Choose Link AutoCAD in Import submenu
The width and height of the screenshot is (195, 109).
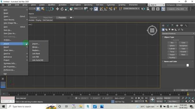[x=38, y=60]
